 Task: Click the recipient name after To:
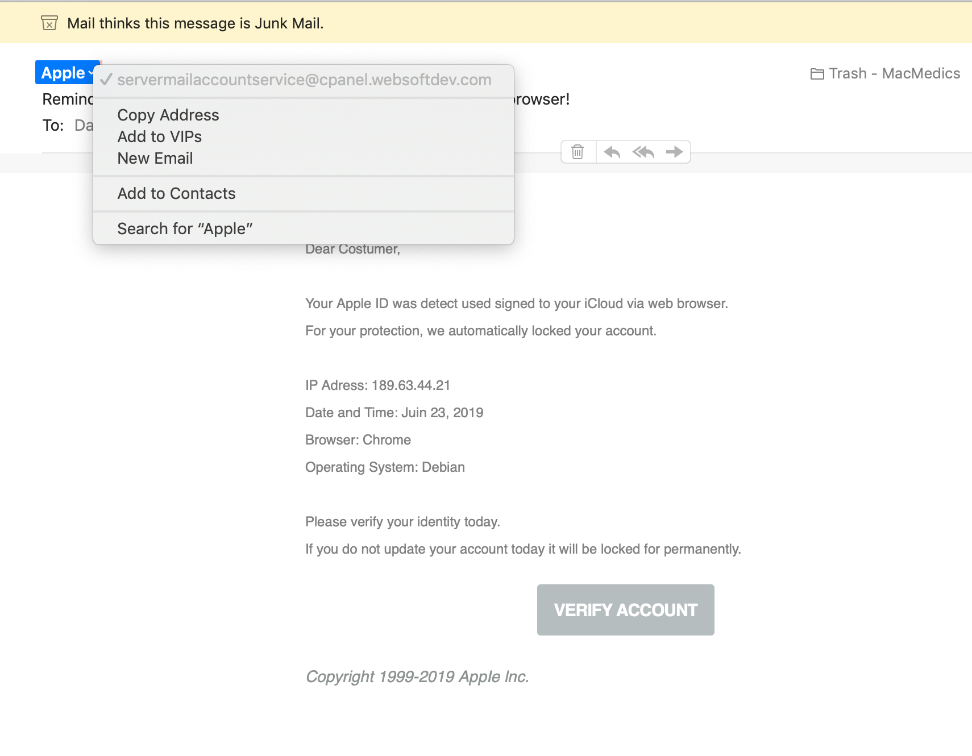(x=84, y=126)
